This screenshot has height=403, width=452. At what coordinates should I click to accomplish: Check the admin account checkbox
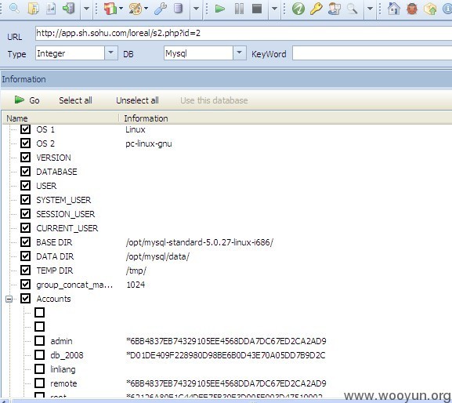39,340
